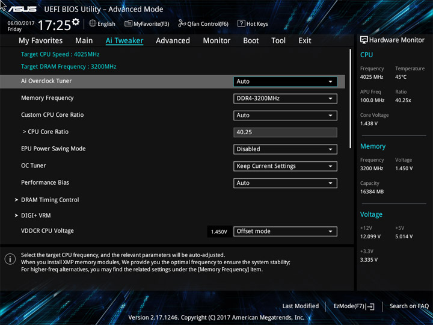The height and width of the screenshot is (325, 433).
Task: Switch to the Main tab
Action: (x=84, y=41)
